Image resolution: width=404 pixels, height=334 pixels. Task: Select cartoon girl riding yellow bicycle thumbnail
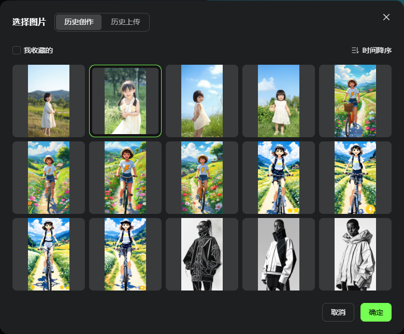[202, 178]
